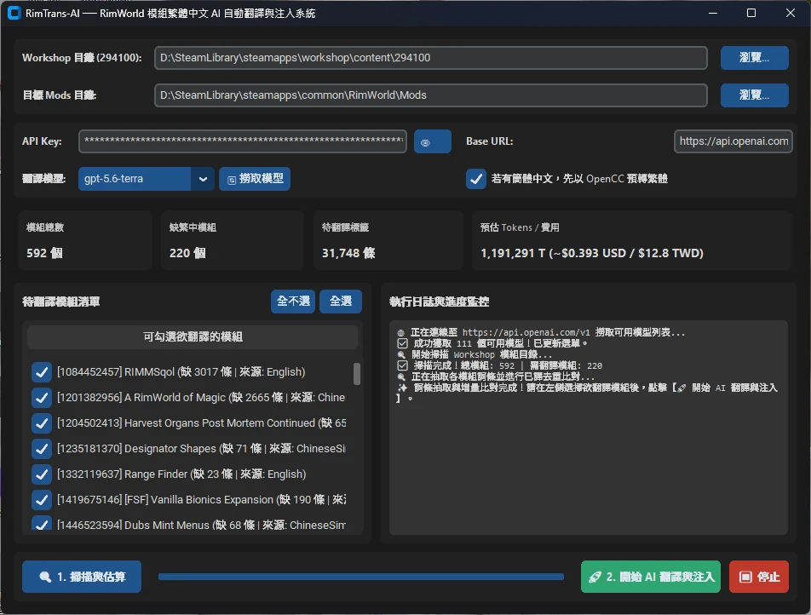Click Harvest Organs Post Mortem Continued row text

[202, 423]
